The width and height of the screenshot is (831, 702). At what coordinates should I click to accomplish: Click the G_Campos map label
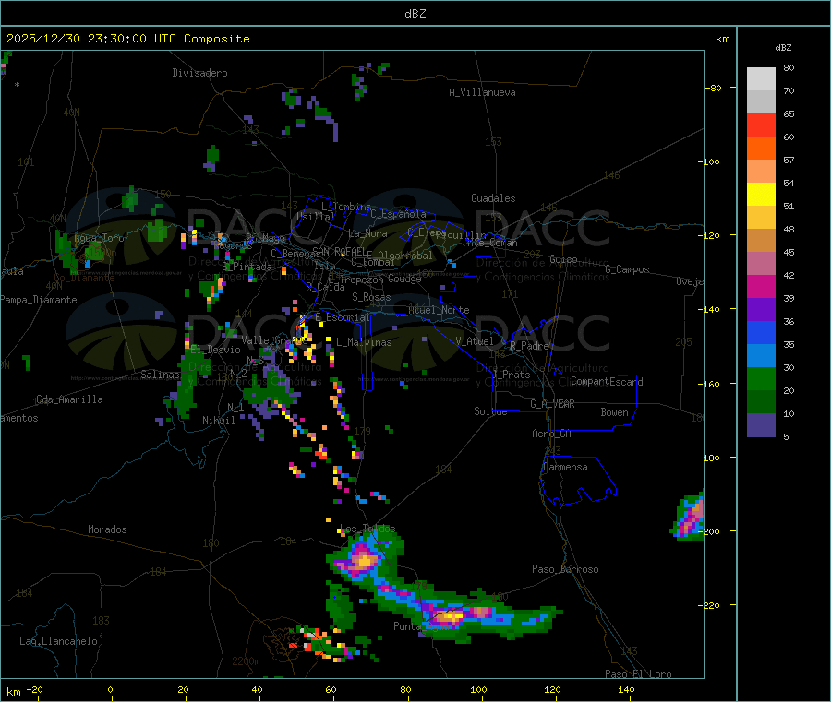click(x=627, y=269)
